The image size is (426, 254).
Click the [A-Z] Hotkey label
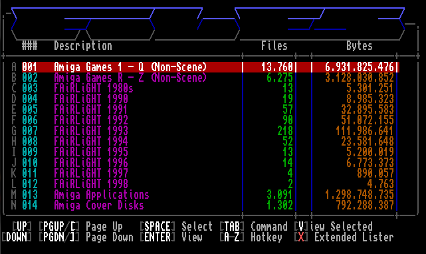point(232,237)
